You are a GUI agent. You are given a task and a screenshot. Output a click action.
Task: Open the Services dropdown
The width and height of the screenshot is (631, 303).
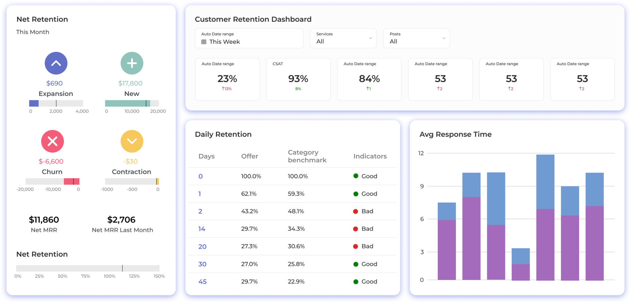tap(343, 38)
